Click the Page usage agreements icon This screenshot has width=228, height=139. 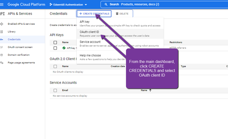click(x=1, y=63)
